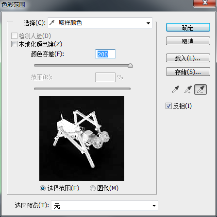Select the 图像(M) radio button
Image resolution: width=217 pixels, height=217 pixels.
coord(93,188)
